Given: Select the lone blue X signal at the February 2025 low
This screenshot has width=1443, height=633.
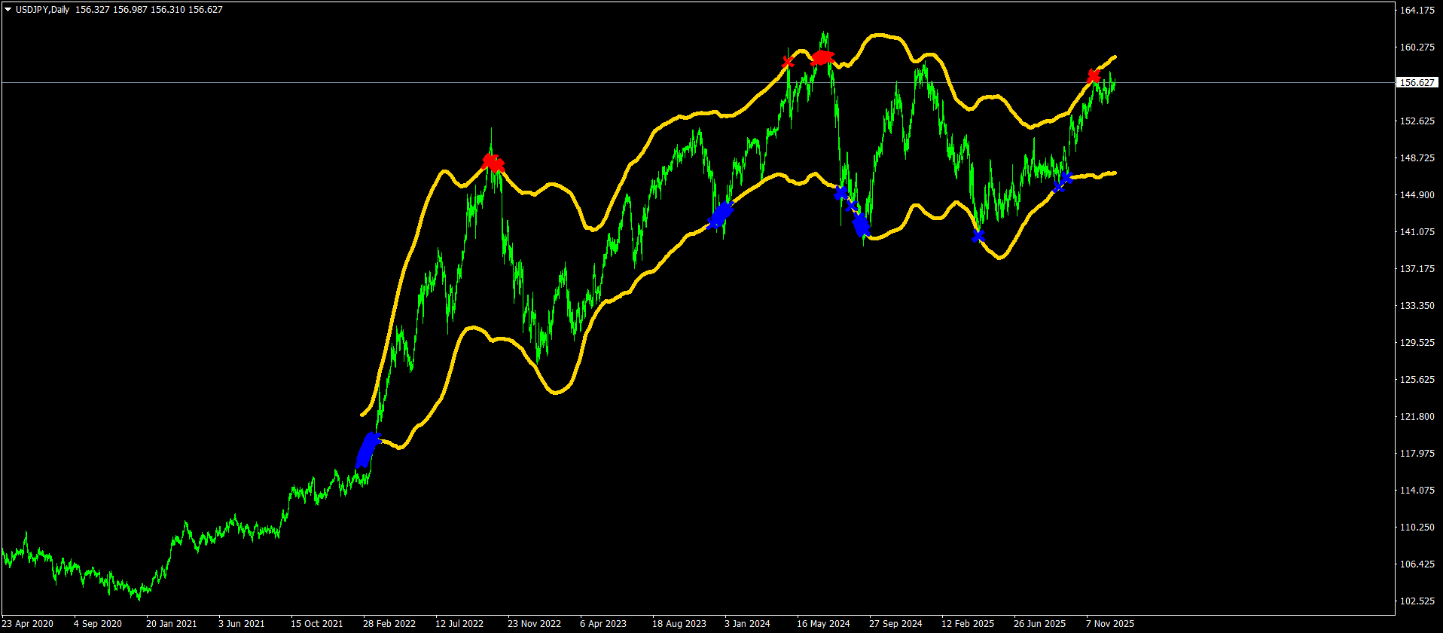Looking at the screenshot, I should coord(978,236).
